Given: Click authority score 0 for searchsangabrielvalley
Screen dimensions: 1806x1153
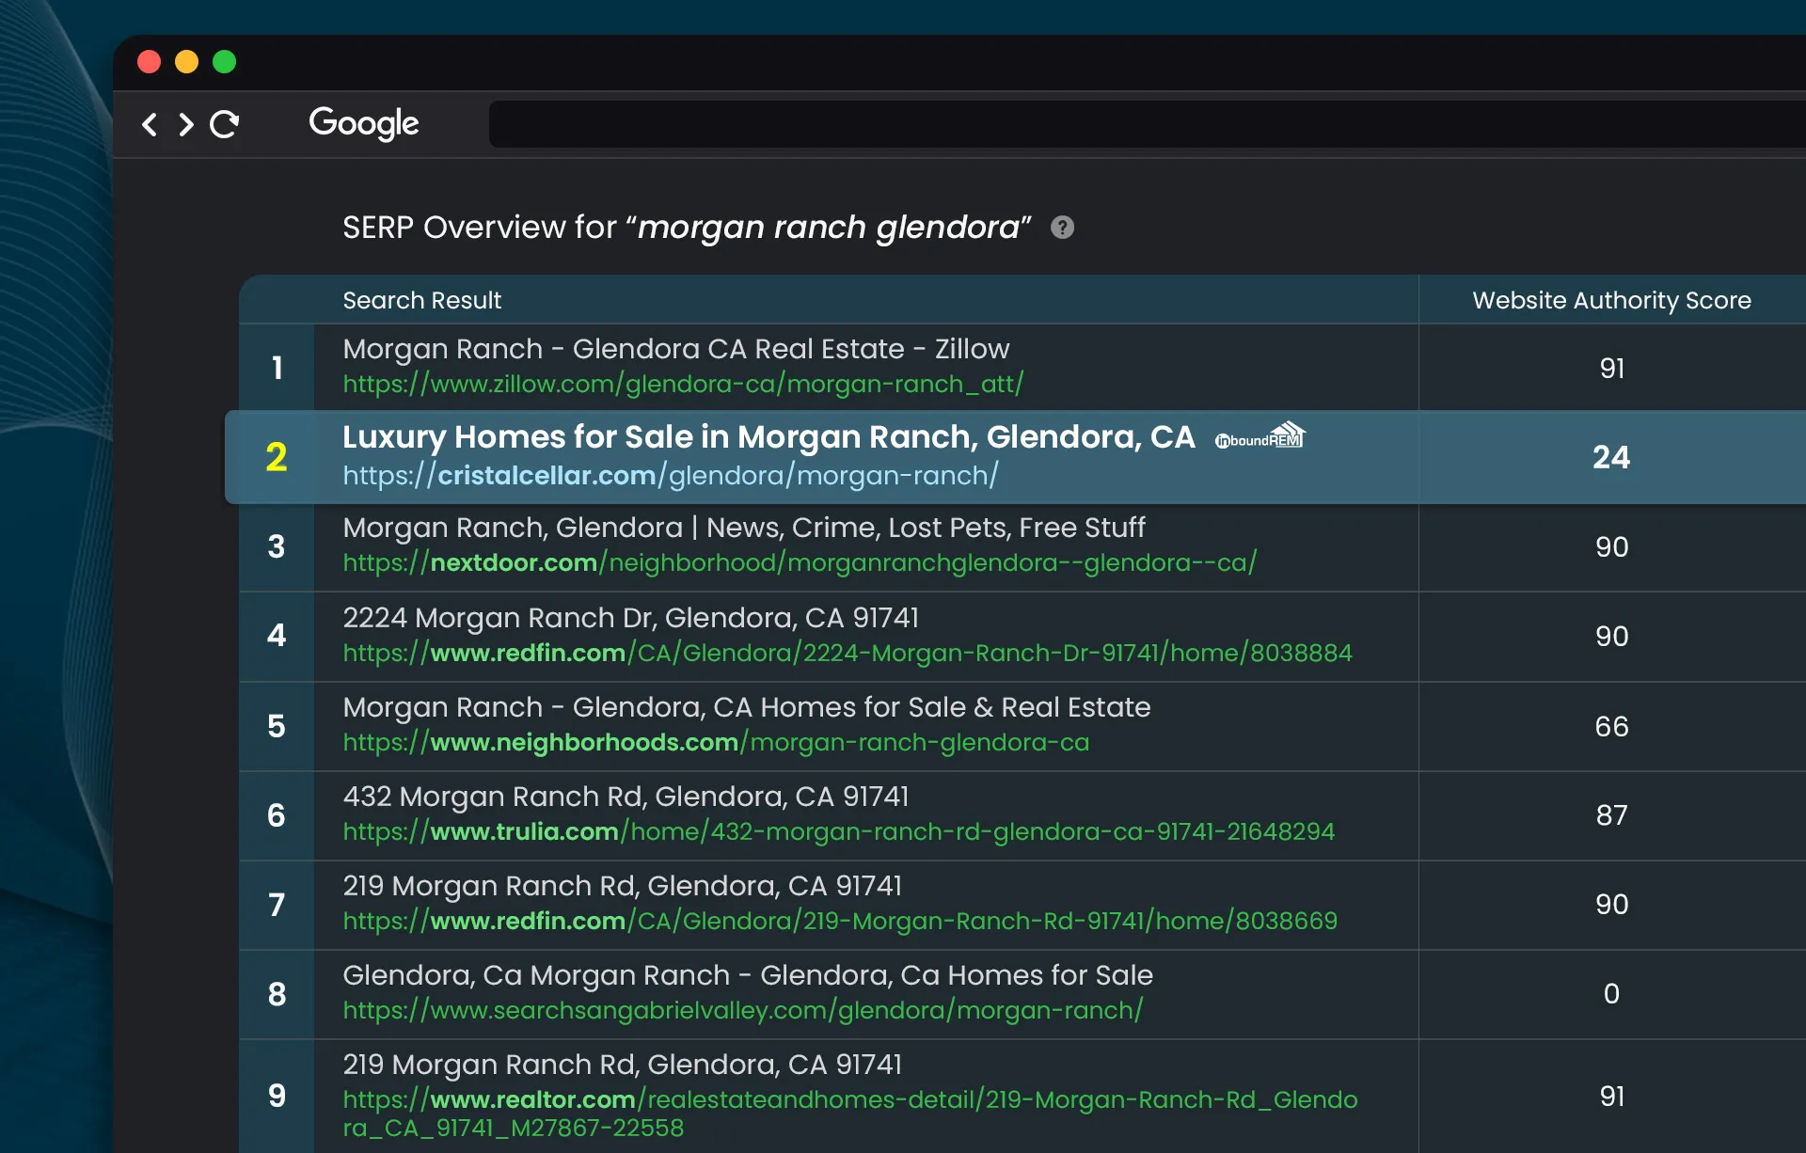Looking at the screenshot, I should click(1611, 994).
